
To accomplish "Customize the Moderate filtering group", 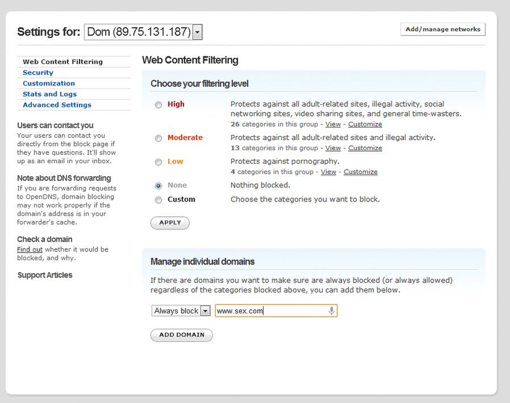I will point(365,148).
